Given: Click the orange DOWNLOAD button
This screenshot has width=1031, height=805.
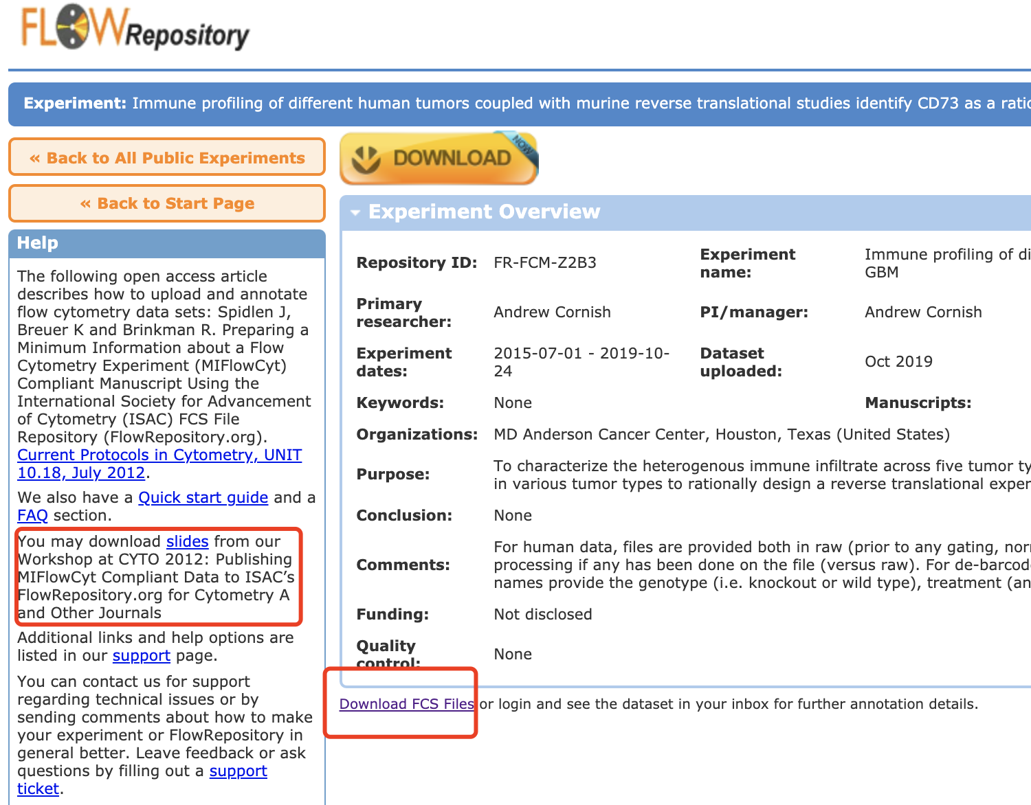Looking at the screenshot, I should click(x=439, y=158).
